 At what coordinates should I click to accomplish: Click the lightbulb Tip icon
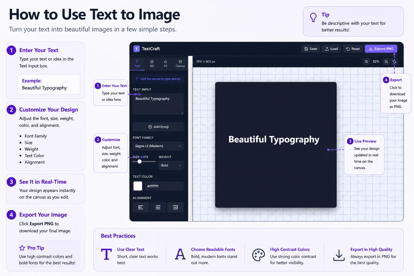point(313,18)
